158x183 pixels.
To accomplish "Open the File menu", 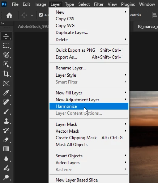I will coord(15,4).
